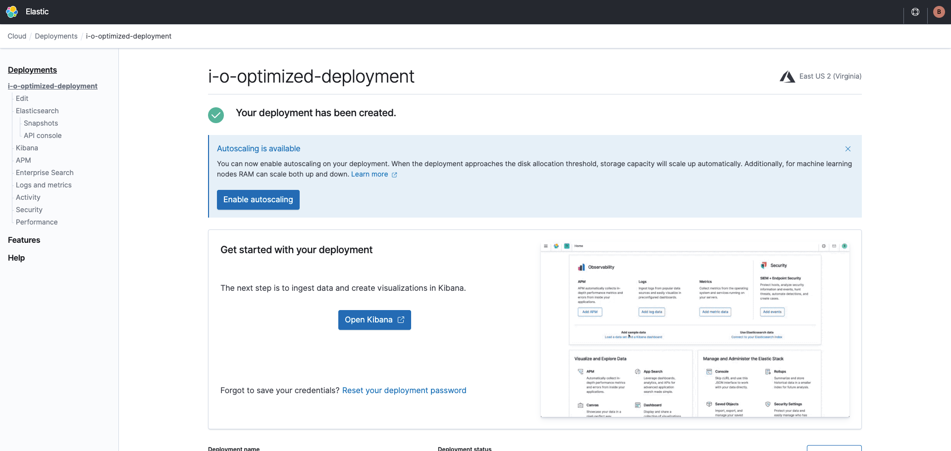Click the Azure provider logo

[x=788, y=76]
